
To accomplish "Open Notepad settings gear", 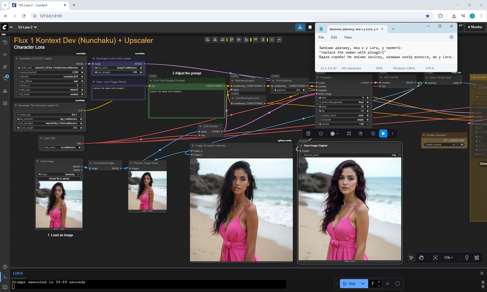I will coord(451,37).
